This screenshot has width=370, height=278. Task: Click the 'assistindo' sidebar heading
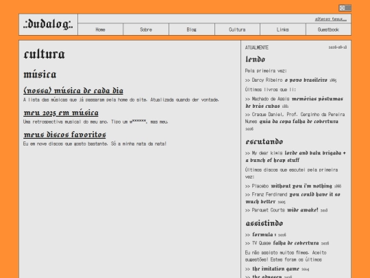[x=264, y=223]
